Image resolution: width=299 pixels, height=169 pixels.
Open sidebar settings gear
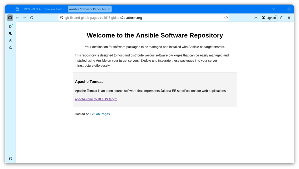11,159
